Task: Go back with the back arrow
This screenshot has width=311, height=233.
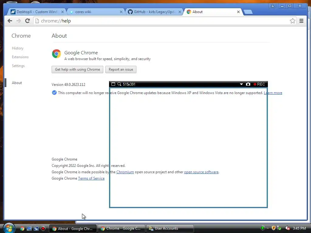Action: tap(10, 21)
